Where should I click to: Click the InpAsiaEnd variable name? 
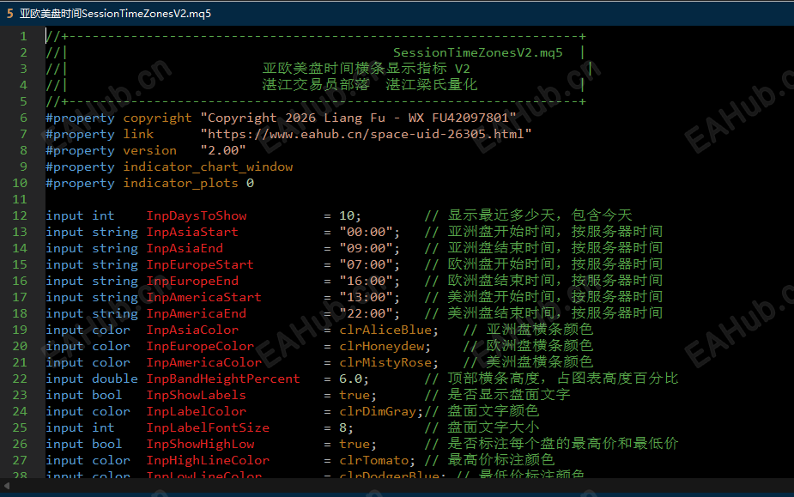(x=185, y=248)
